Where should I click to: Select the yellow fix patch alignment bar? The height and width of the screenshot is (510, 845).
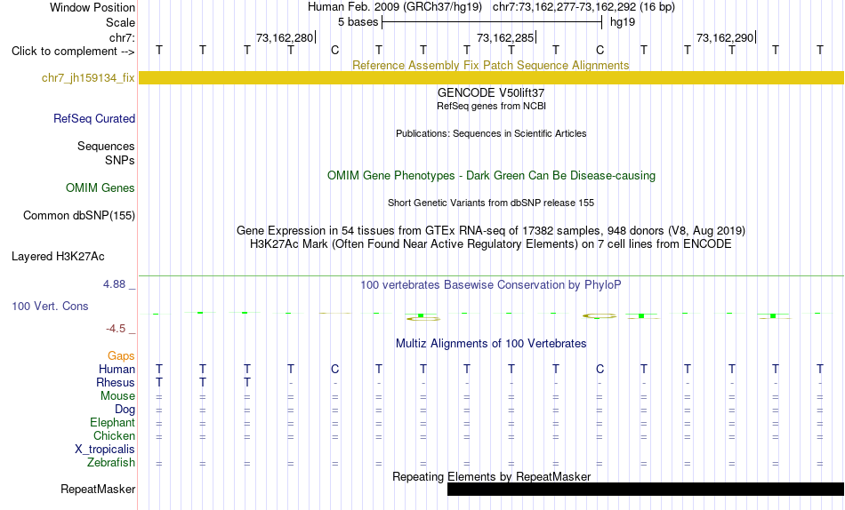tap(492, 77)
